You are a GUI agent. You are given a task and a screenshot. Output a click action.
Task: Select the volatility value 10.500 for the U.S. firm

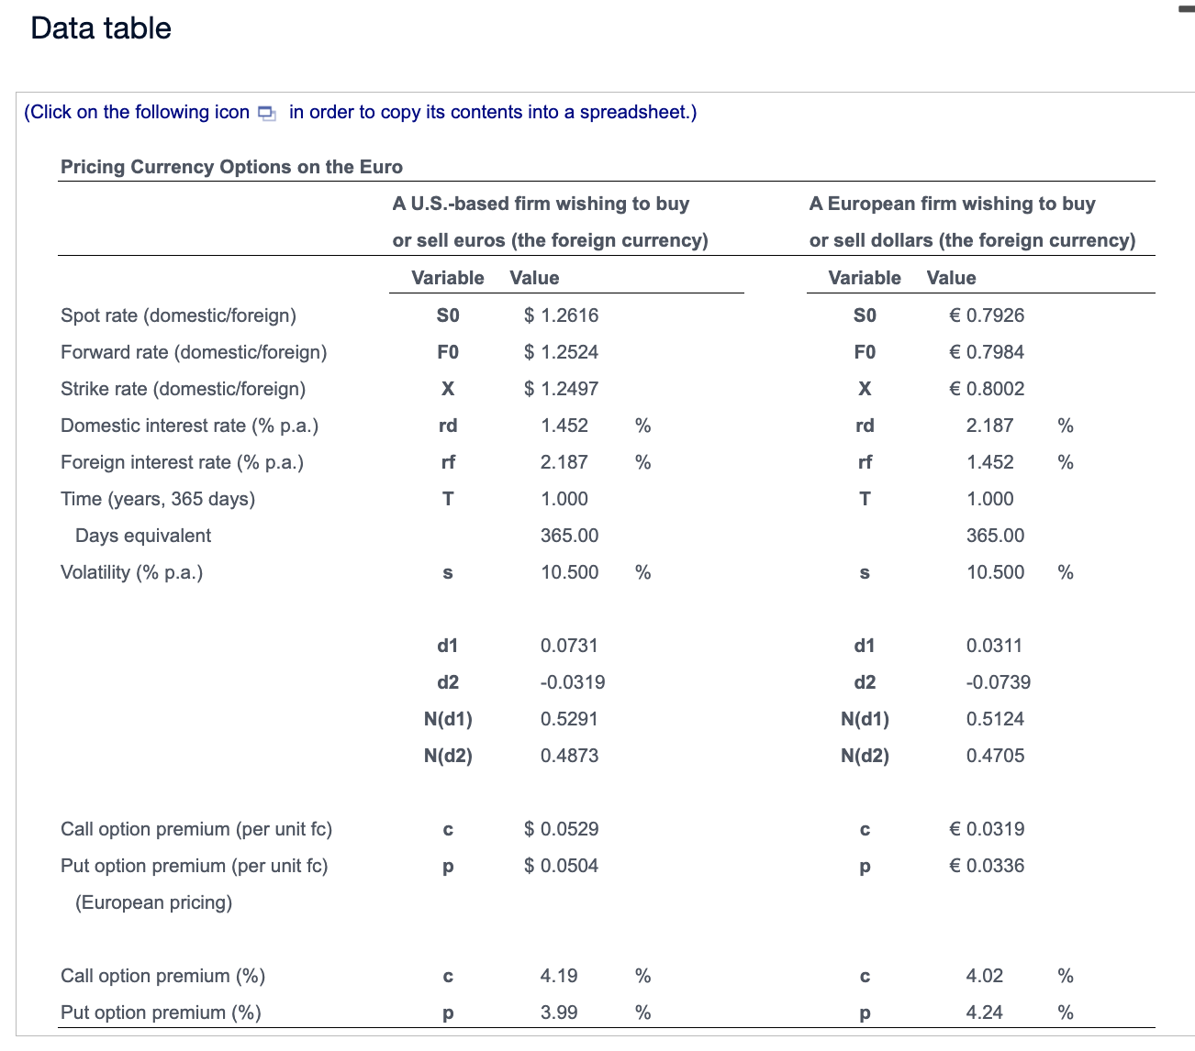coord(569,571)
